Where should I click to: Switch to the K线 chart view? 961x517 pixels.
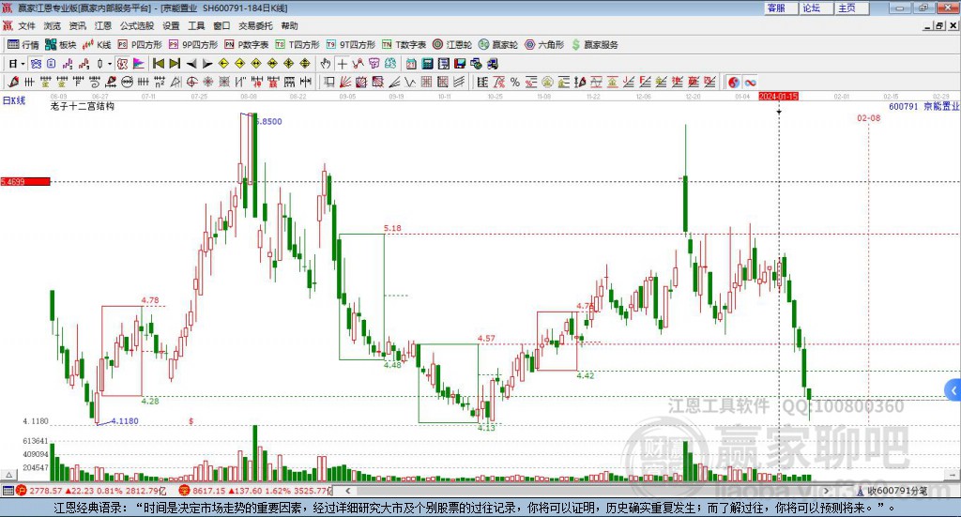(97, 45)
